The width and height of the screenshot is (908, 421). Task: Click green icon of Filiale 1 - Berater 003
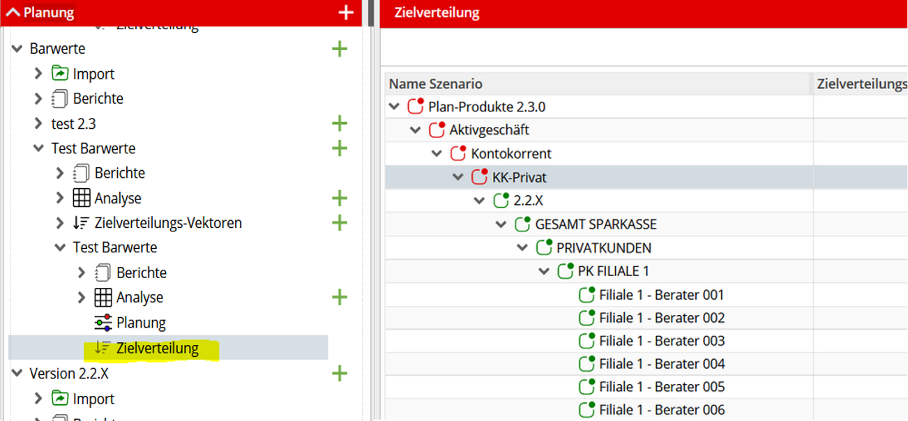point(587,341)
